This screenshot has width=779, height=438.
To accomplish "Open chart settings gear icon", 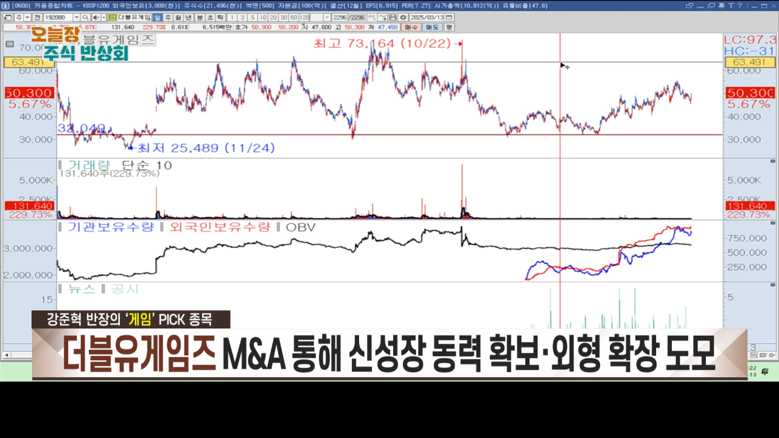I will point(403,18).
